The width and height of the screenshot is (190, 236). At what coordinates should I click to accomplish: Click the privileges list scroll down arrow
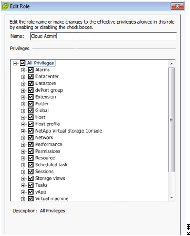click(172, 197)
